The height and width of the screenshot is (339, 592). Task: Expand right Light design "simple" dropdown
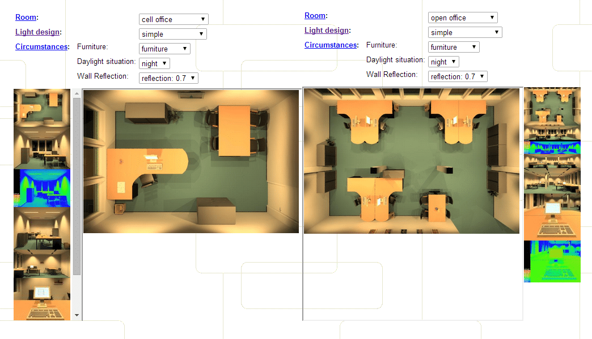(465, 33)
